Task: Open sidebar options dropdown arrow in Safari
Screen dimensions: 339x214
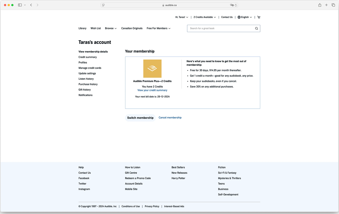Action: coord(25,5)
